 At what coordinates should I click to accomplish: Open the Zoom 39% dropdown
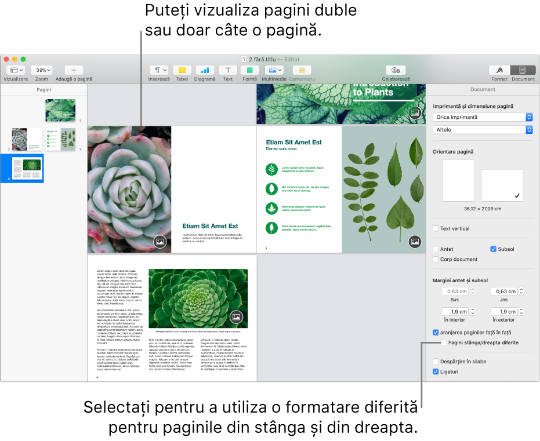tap(42, 70)
